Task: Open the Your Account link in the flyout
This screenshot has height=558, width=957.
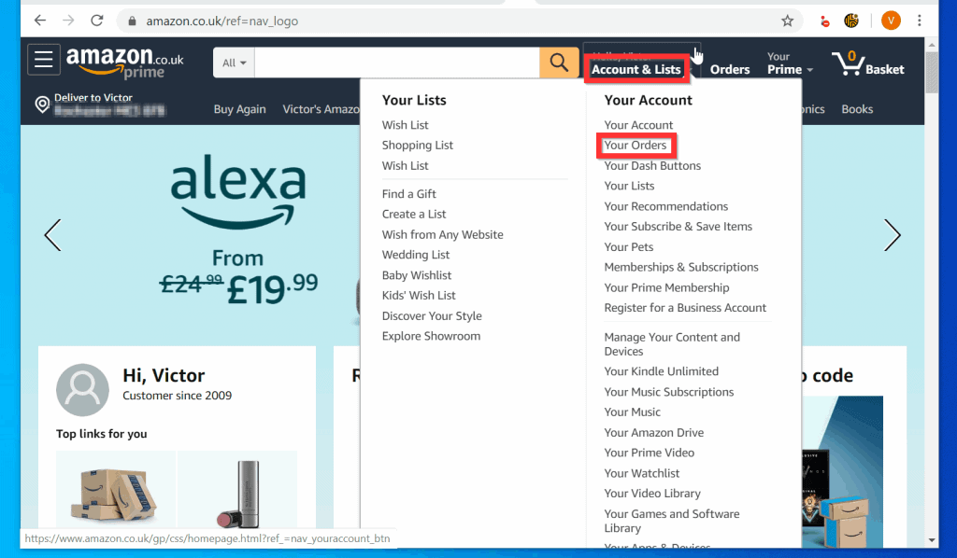Action: pyautogui.click(x=638, y=125)
